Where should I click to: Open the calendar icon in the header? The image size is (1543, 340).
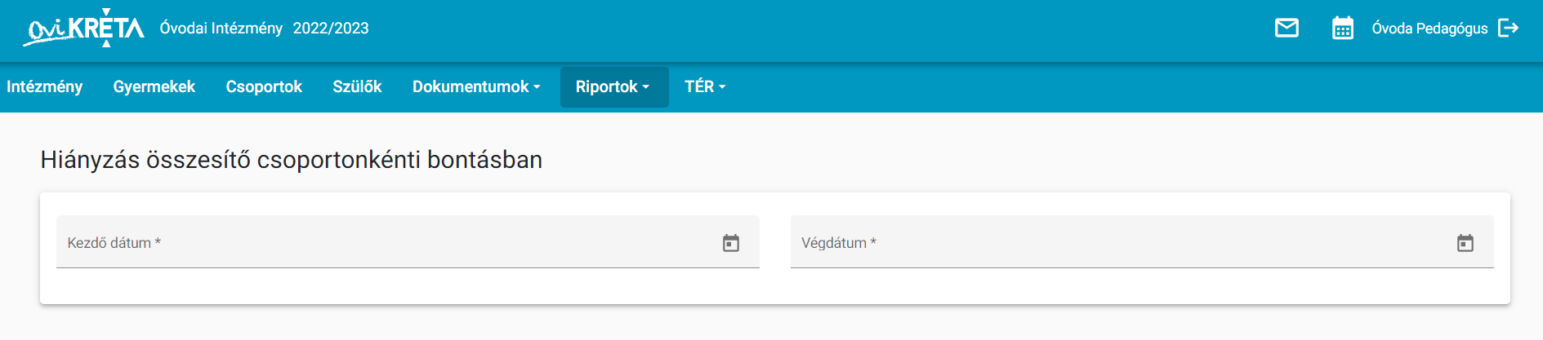pyautogui.click(x=1342, y=29)
